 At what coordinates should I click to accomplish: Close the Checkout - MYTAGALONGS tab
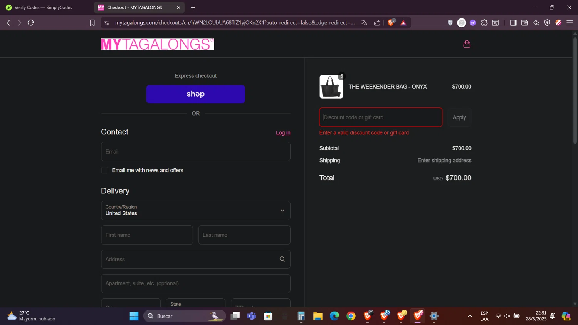[x=179, y=7]
